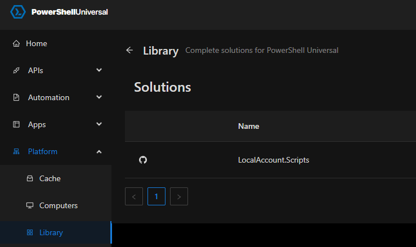Open the LocalAccount.Scripts solution row

(x=274, y=160)
